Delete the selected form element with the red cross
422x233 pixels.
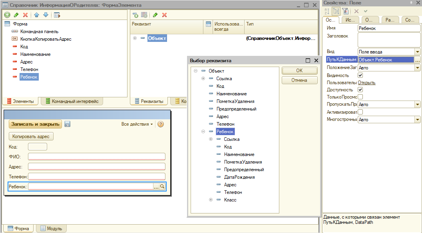(25, 15)
